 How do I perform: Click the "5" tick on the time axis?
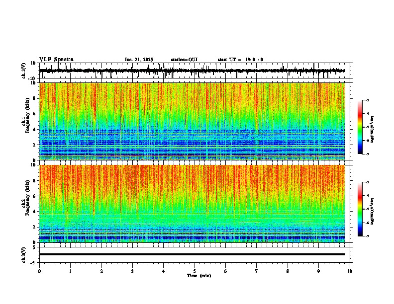pyautogui.click(x=195, y=271)
